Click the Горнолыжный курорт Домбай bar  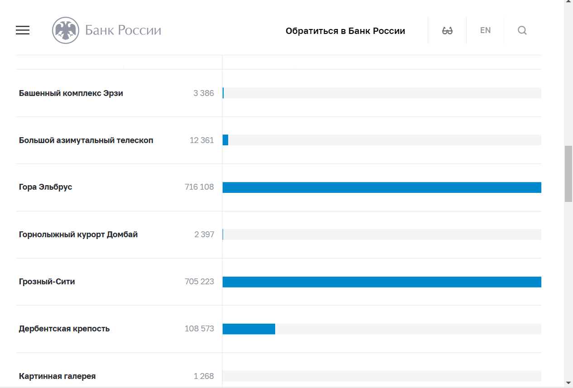(382, 235)
